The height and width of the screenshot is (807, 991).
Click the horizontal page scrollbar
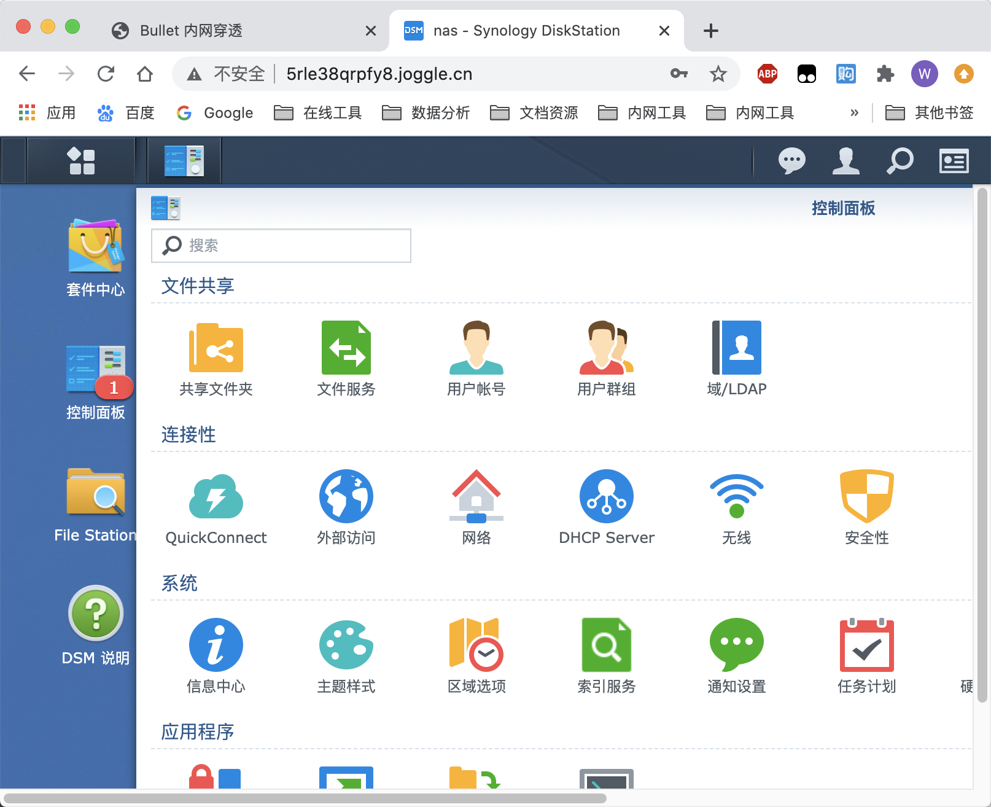305,798
